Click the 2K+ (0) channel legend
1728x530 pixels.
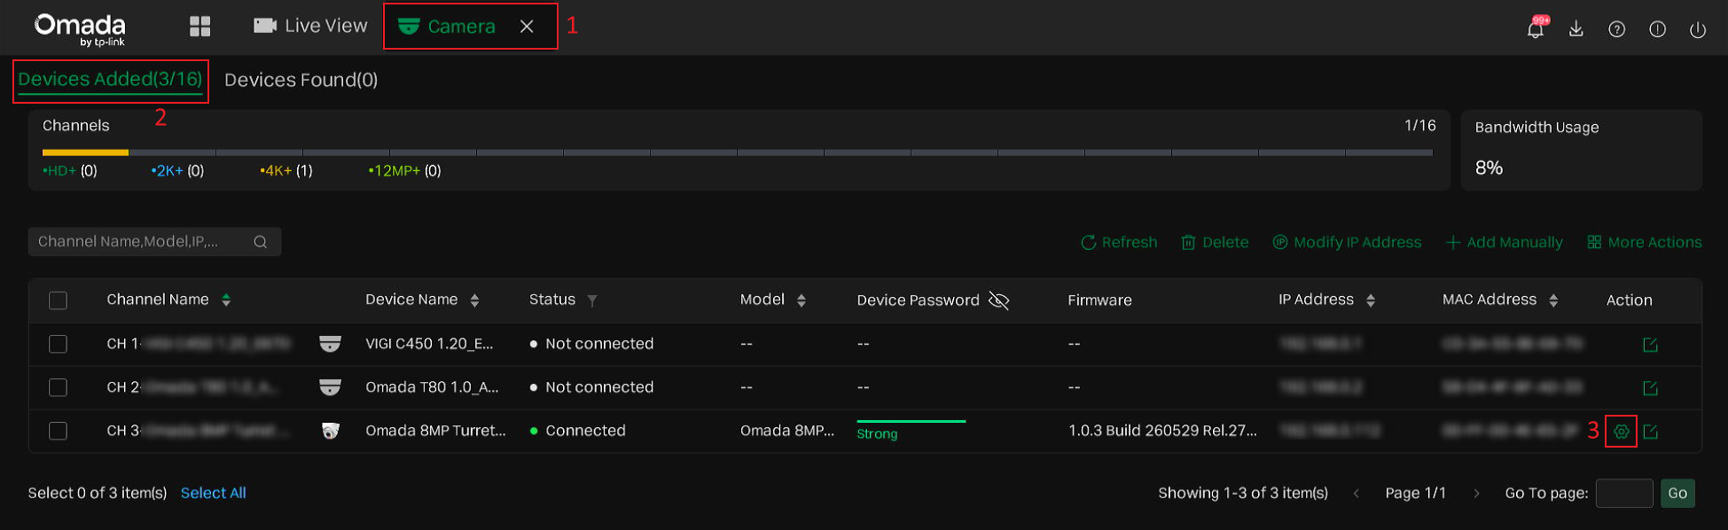(x=178, y=170)
